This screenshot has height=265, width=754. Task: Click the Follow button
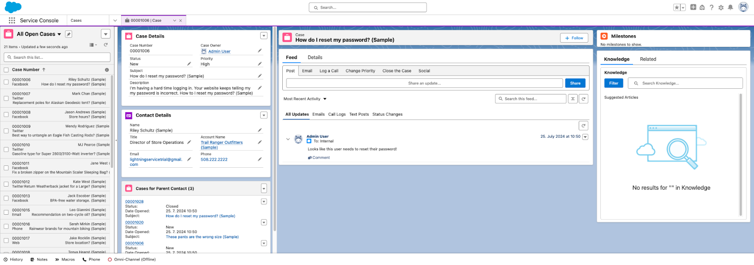click(574, 38)
